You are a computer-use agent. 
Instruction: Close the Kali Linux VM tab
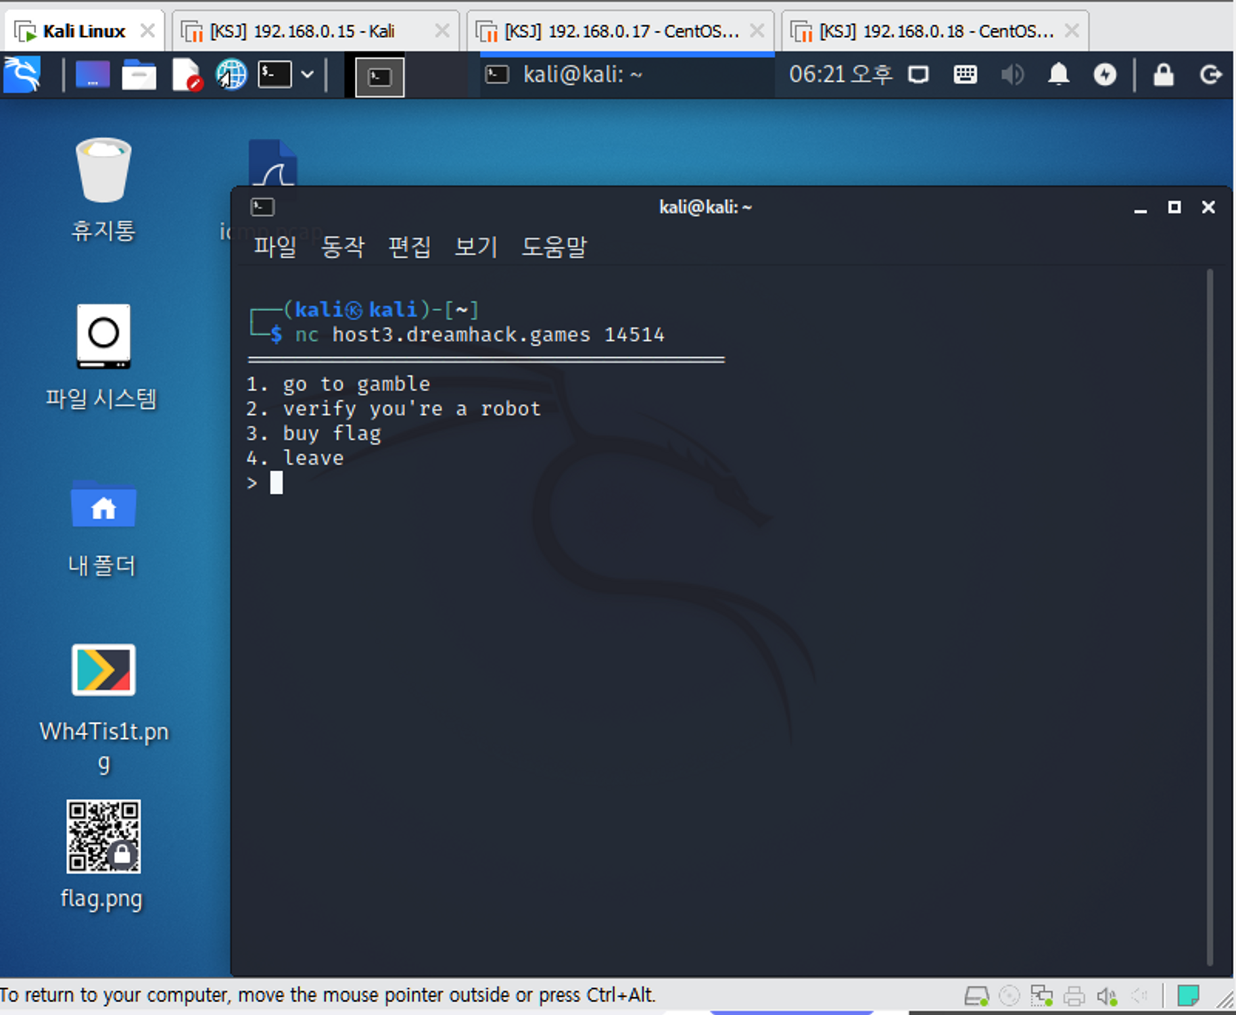point(148,31)
